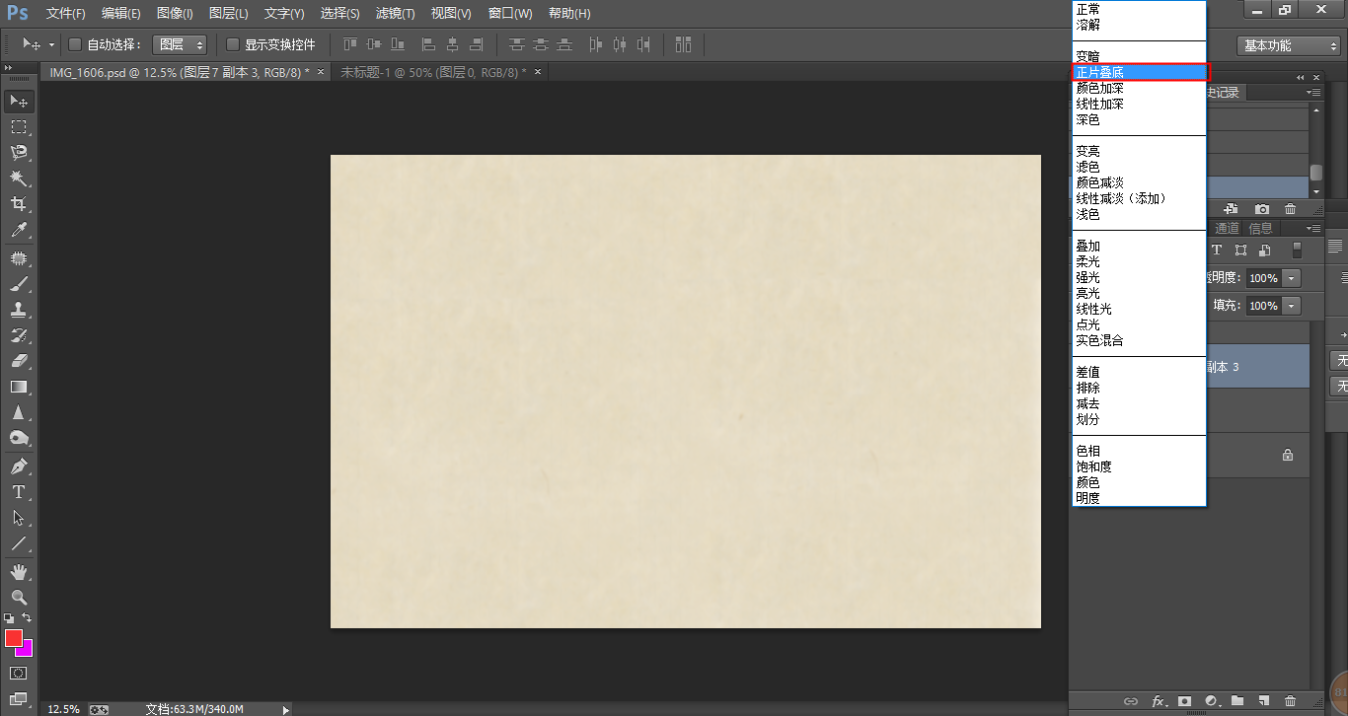Viewport: 1348px width, 716px height.
Task: Select the Eyedropper tool
Action: [19, 231]
